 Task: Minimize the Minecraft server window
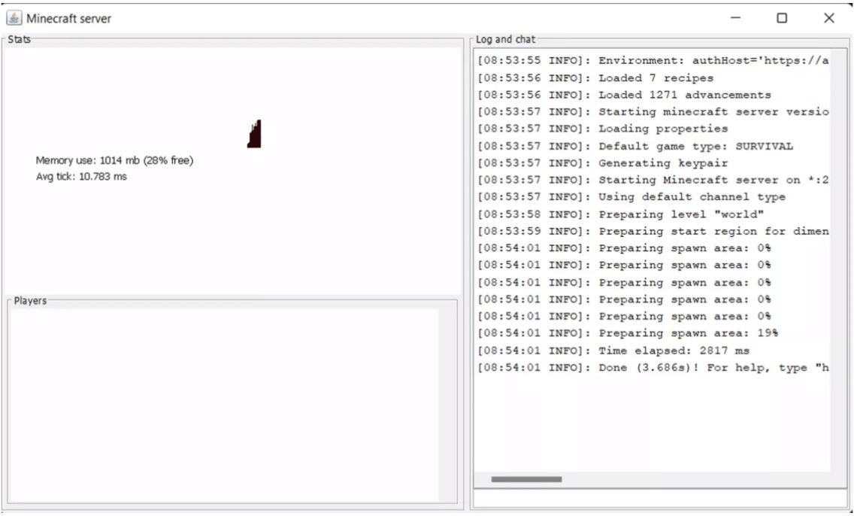click(735, 18)
